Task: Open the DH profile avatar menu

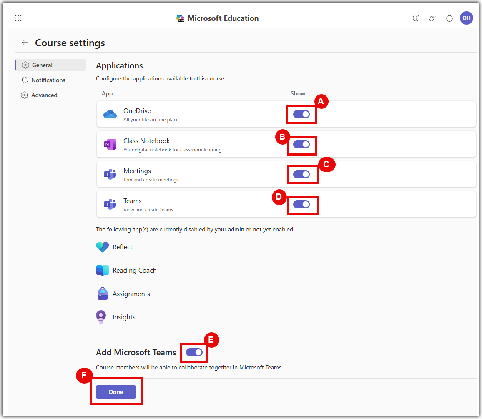Action: point(467,18)
